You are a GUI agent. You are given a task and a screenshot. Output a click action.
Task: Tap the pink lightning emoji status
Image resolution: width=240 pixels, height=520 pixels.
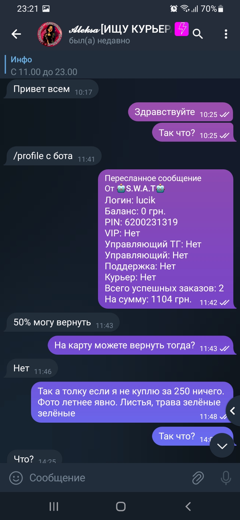[182, 29]
